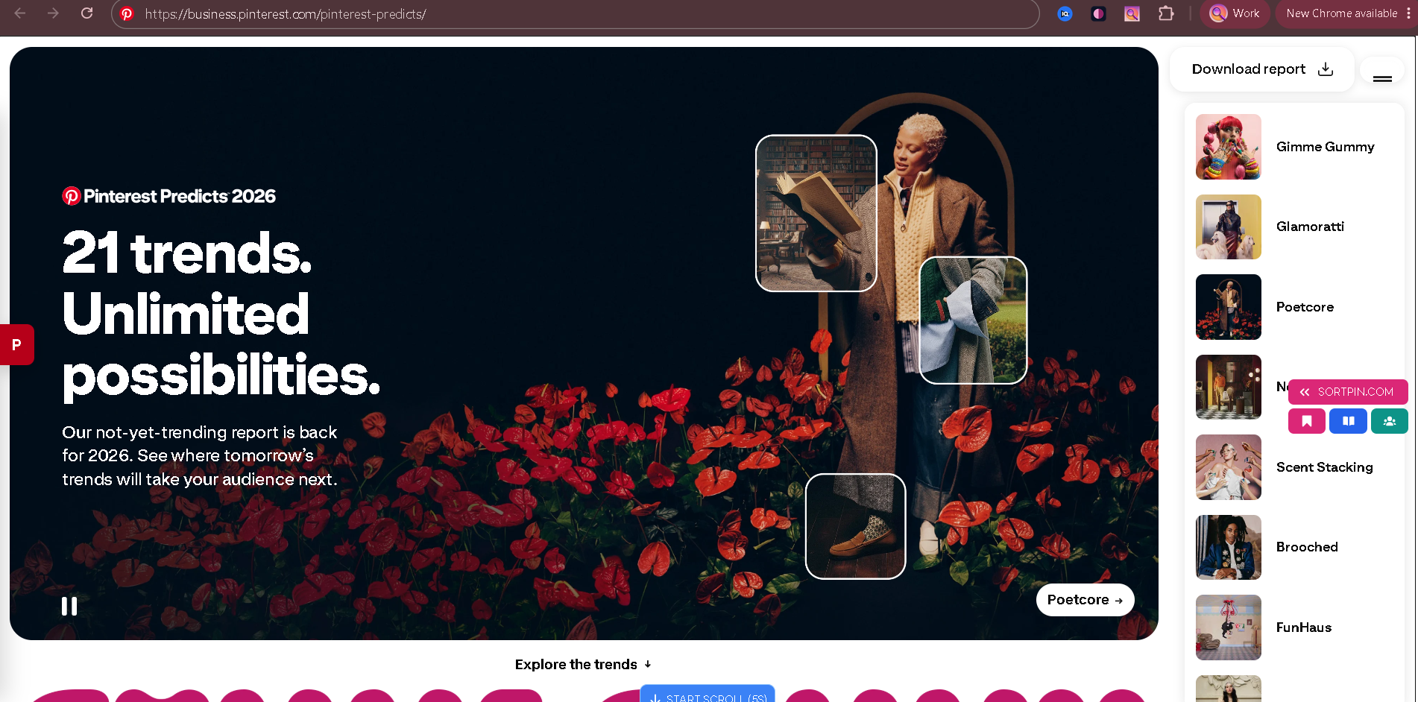Open the coat sleeve image card
The image size is (1418, 702).
(974, 320)
